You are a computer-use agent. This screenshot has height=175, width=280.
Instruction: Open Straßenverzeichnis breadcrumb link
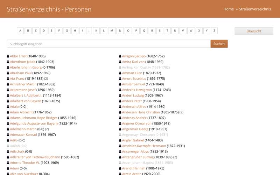pos(255,9)
